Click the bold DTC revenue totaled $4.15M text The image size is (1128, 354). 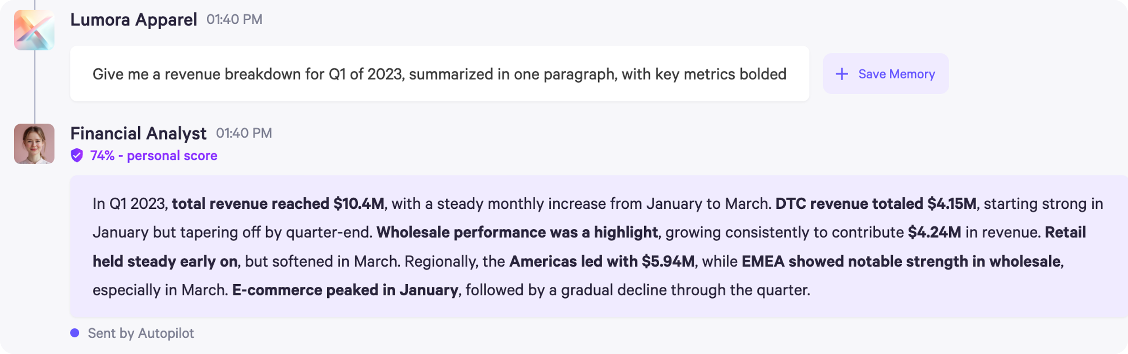[876, 204]
